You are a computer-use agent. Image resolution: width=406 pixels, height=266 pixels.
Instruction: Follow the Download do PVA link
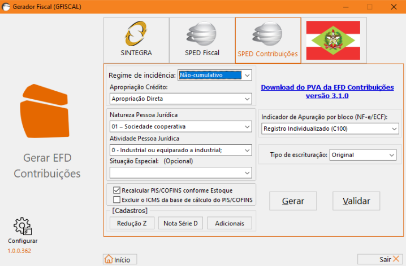327,91
